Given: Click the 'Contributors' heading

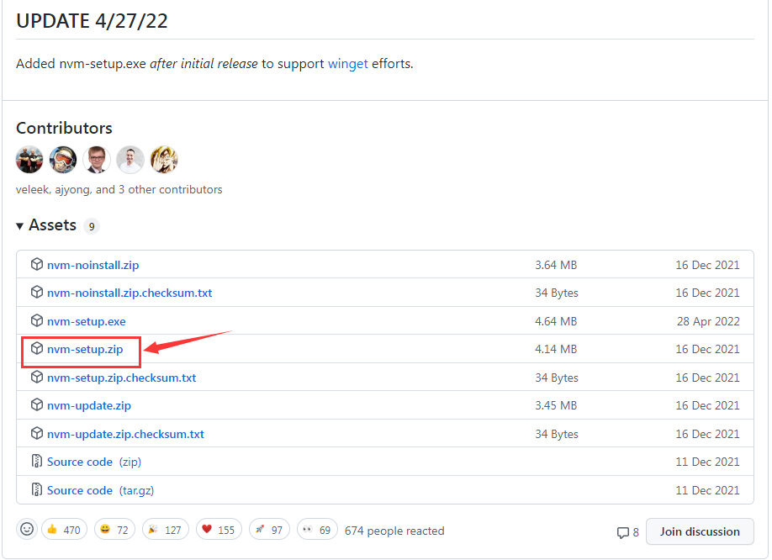Looking at the screenshot, I should pos(64,128).
